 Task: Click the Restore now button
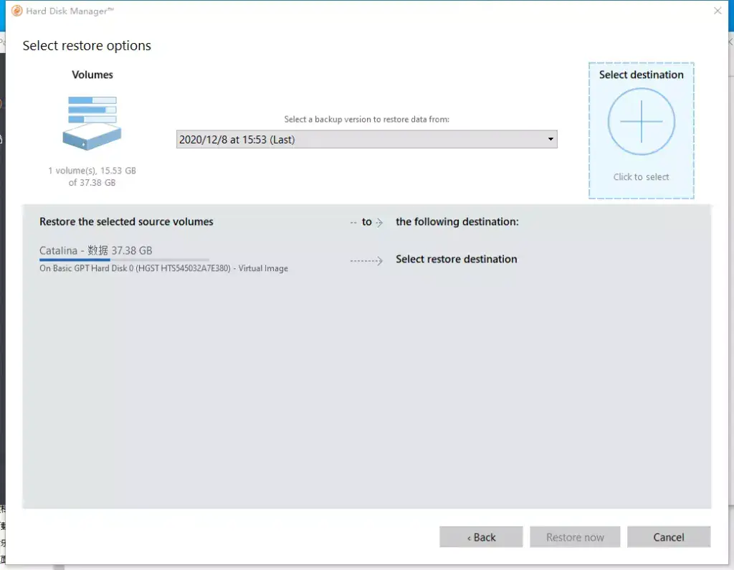(575, 537)
